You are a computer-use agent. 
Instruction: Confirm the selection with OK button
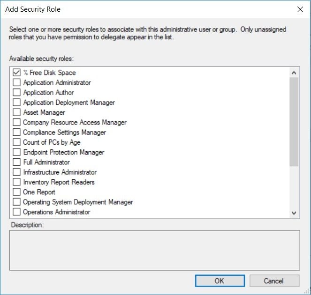(x=220, y=281)
